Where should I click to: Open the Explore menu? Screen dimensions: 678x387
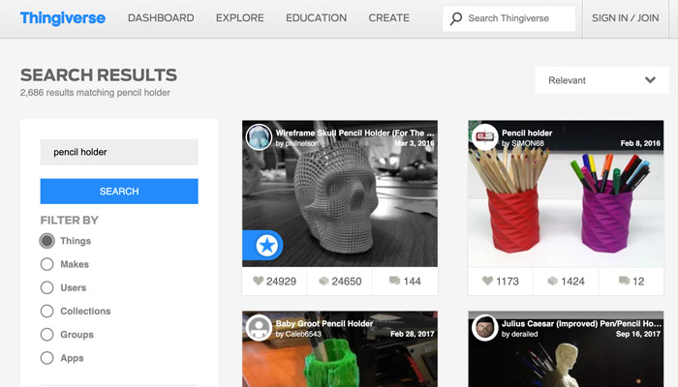pos(239,17)
